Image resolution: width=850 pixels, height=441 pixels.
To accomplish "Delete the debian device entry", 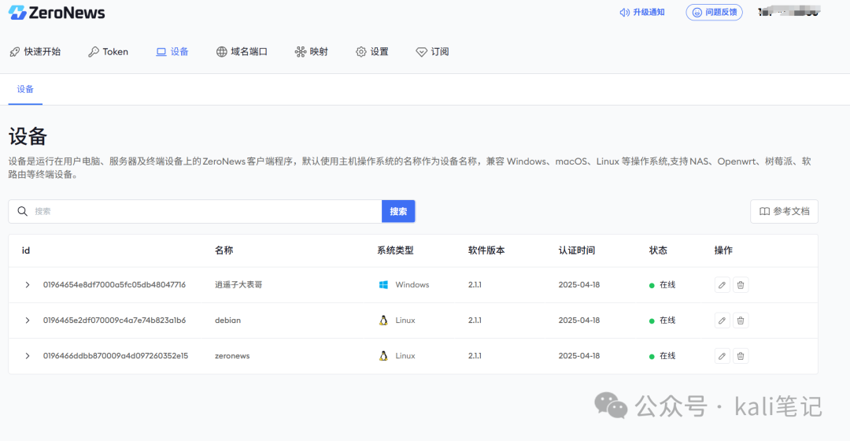I will click(x=741, y=321).
